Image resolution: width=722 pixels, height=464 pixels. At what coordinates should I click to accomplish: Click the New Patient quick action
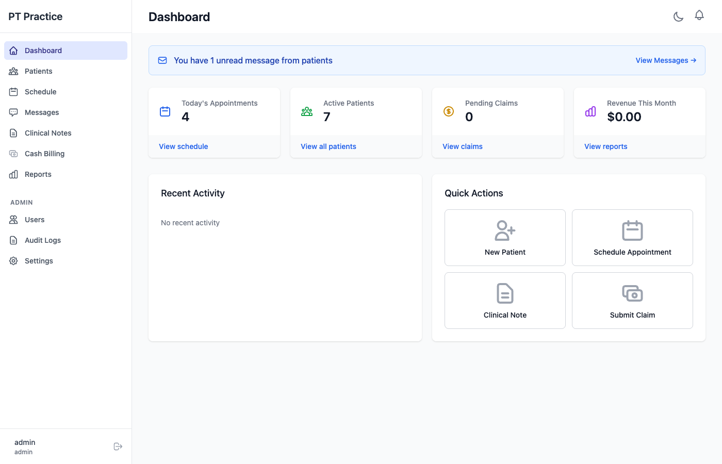pos(504,238)
